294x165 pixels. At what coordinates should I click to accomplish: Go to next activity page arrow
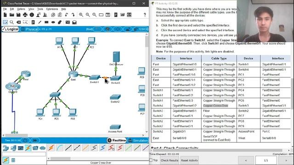click(x=286, y=160)
